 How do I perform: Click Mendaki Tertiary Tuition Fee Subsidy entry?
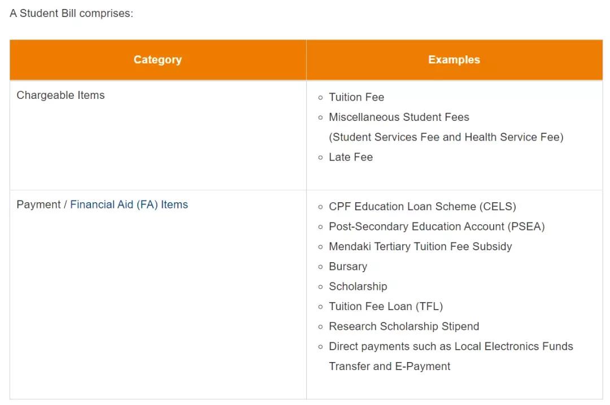421,247
